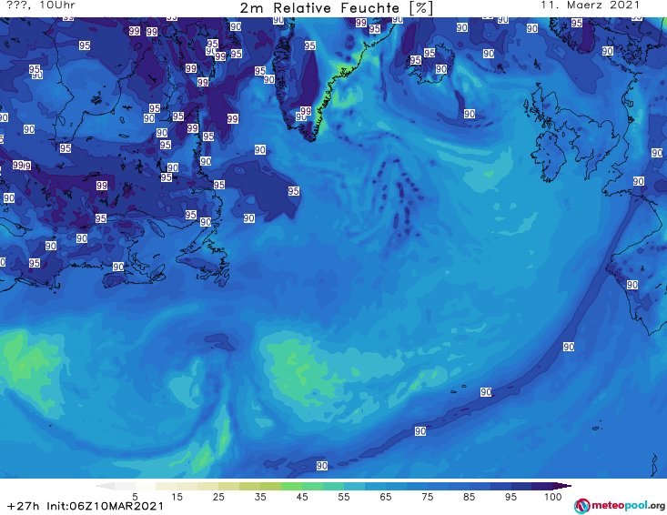Click the colorbar tick label '15'
The image size is (667, 515).
point(177,496)
